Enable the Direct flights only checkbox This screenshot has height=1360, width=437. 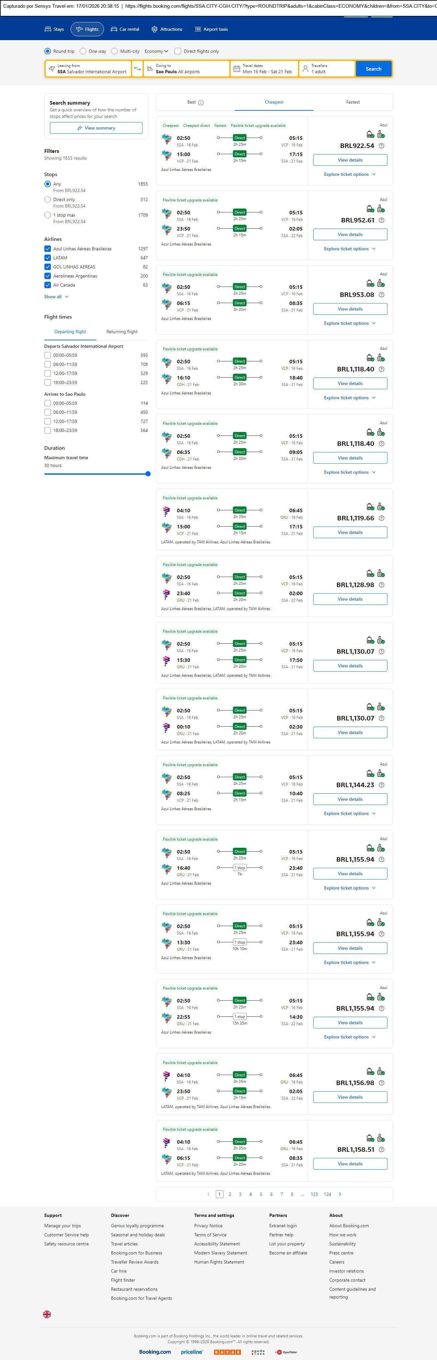coord(178,51)
